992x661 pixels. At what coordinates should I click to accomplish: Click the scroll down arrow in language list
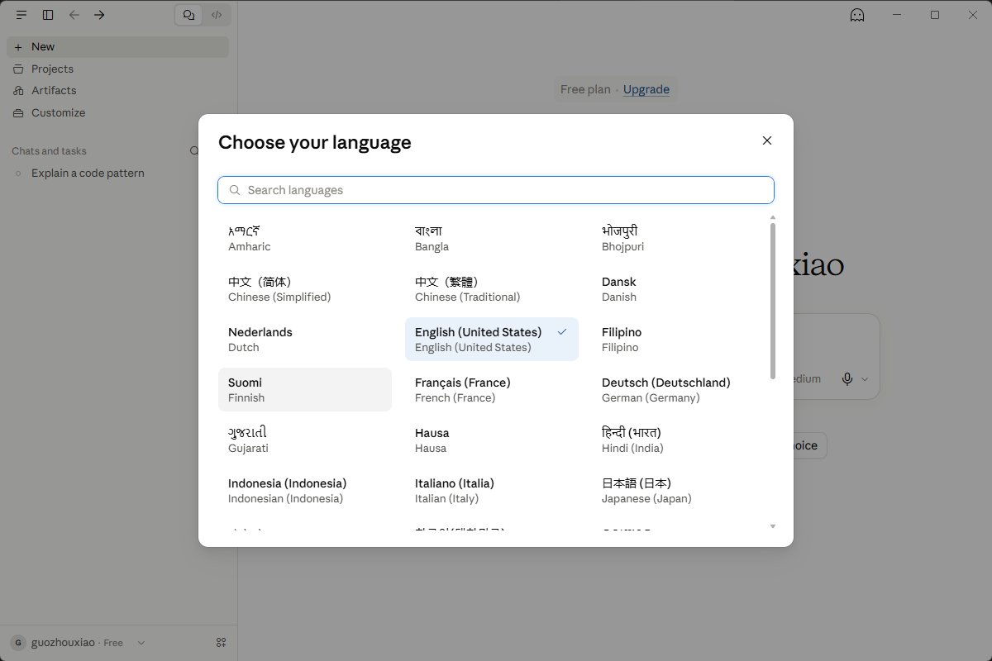773,525
